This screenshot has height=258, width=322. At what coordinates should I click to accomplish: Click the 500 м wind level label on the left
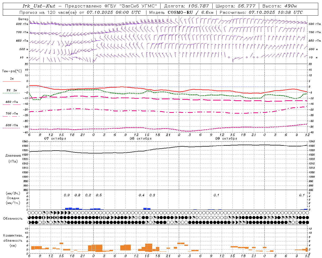pos(24,49)
